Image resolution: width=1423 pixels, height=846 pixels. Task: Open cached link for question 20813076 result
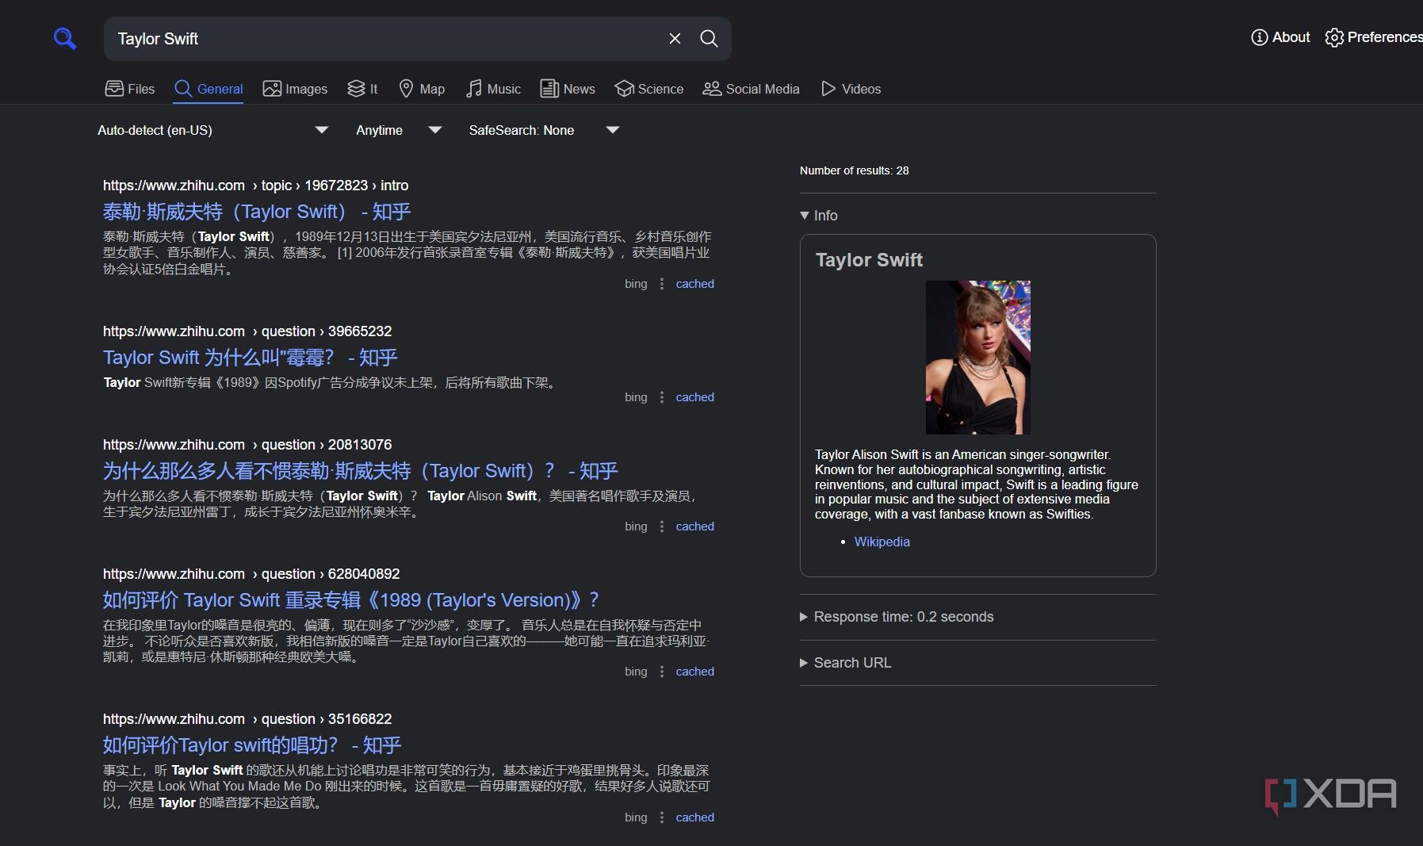694,526
